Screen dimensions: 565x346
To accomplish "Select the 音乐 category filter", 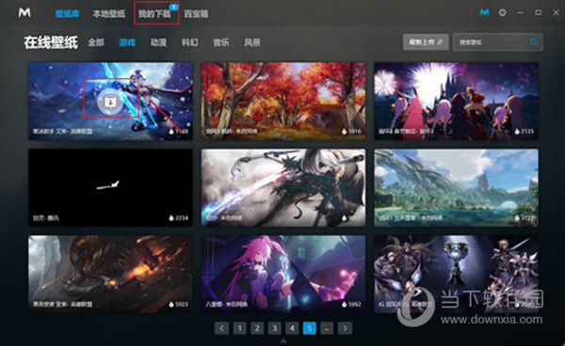I will pos(221,42).
